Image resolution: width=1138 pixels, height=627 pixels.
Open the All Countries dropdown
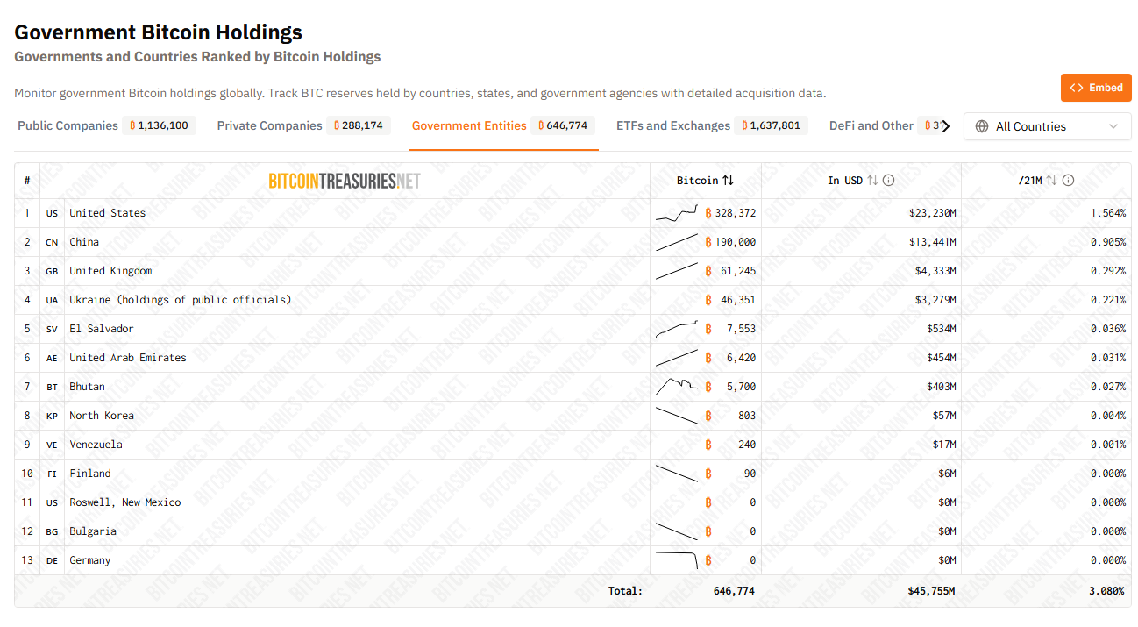click(x=1047, y=126)
